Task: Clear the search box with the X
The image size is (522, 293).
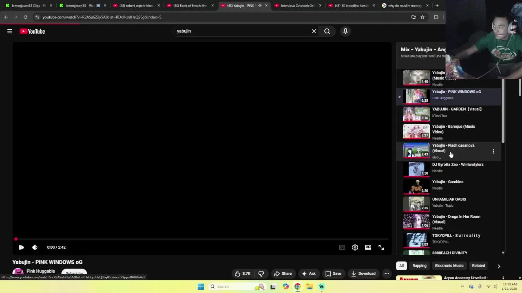Action: click(x=314, y=31)
